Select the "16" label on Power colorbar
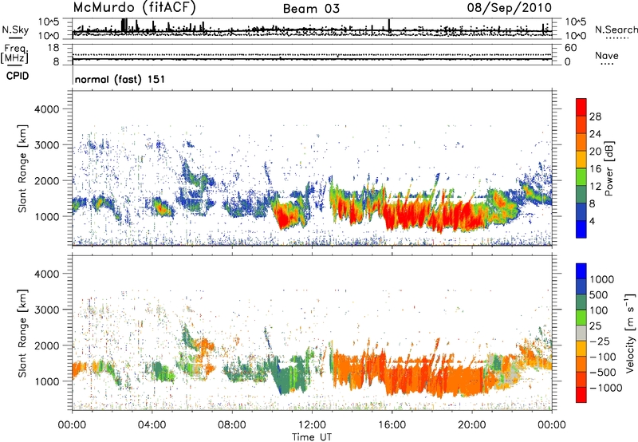Screen dimensions: 638x442 pyautogui.click(x=595, y=169)
